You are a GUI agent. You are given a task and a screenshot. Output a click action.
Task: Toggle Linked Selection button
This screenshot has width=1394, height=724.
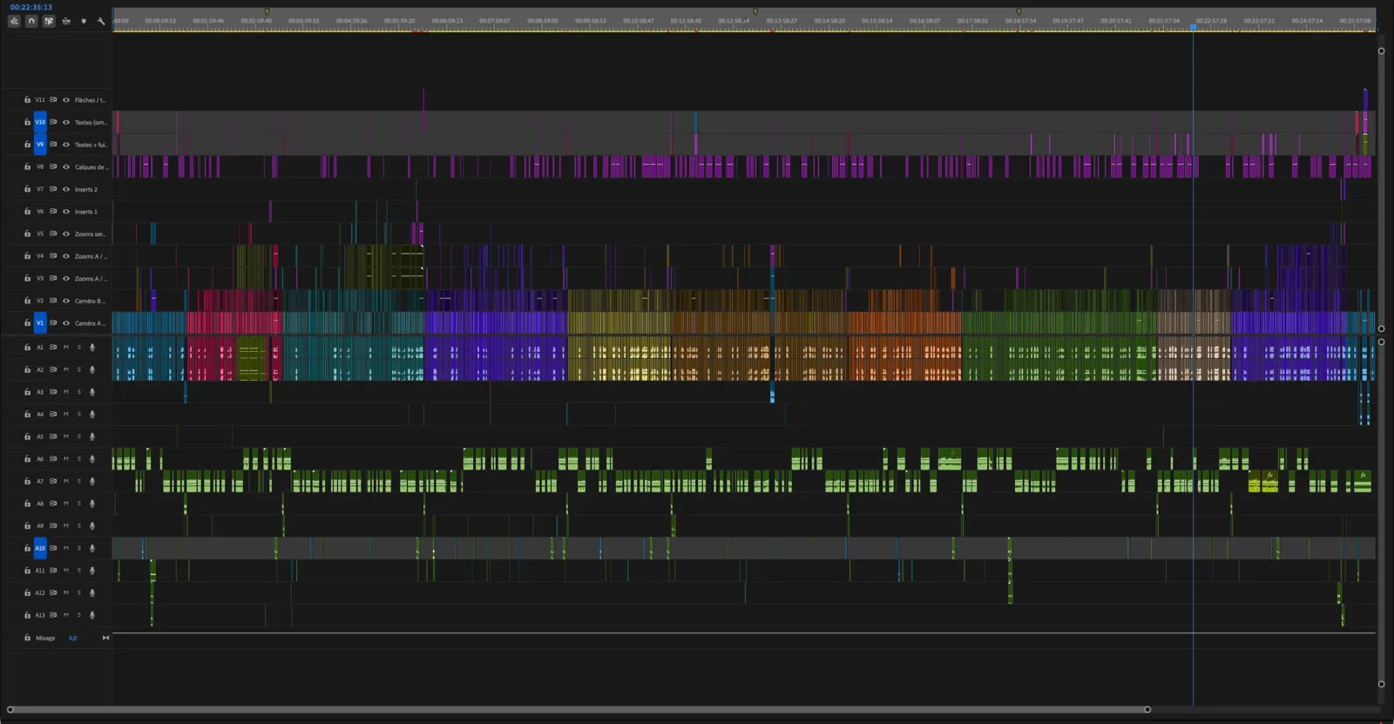49,21
